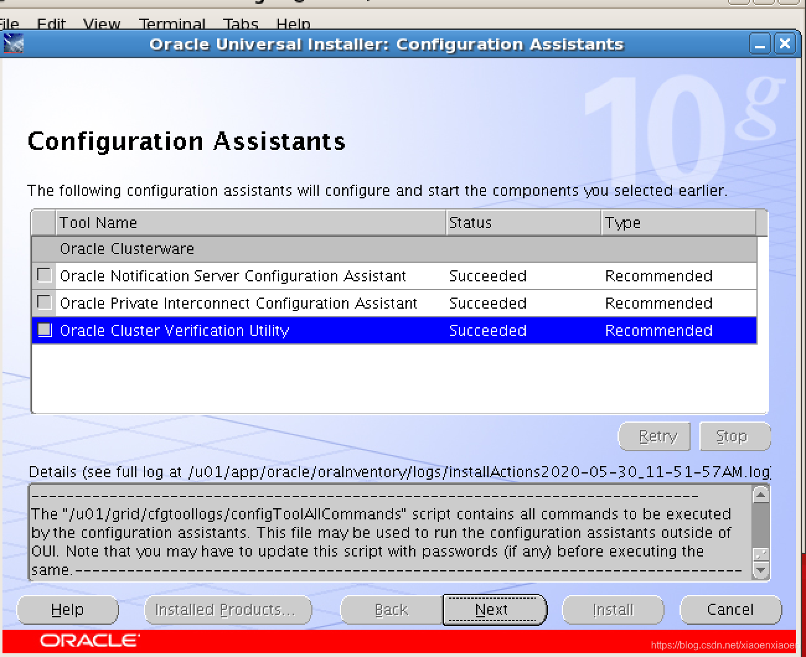Open the Tabs menu
This screenshot has height=657, width=806.
(241, 24)
